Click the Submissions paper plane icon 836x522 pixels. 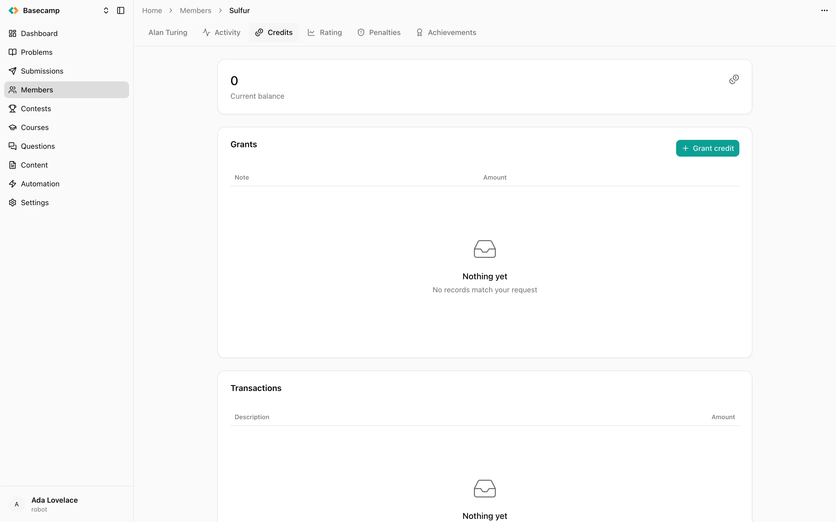[13, 71]
